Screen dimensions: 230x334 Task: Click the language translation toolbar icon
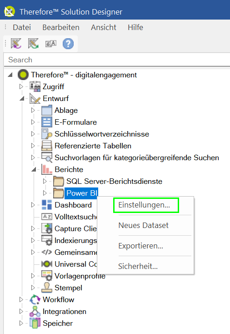click(x=50, y=43)
